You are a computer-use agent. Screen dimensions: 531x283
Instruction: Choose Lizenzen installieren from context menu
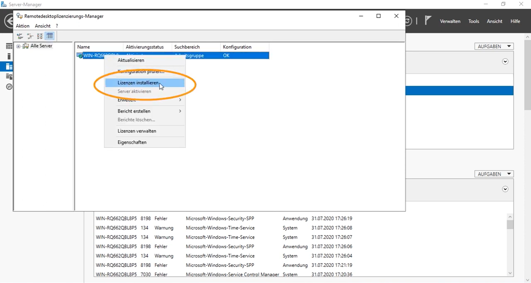[138, 83]
